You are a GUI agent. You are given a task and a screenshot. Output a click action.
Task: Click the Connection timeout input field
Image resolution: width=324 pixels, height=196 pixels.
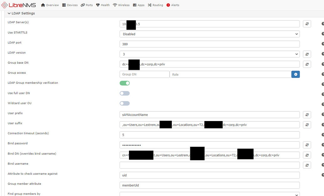(x=209, y=135)
